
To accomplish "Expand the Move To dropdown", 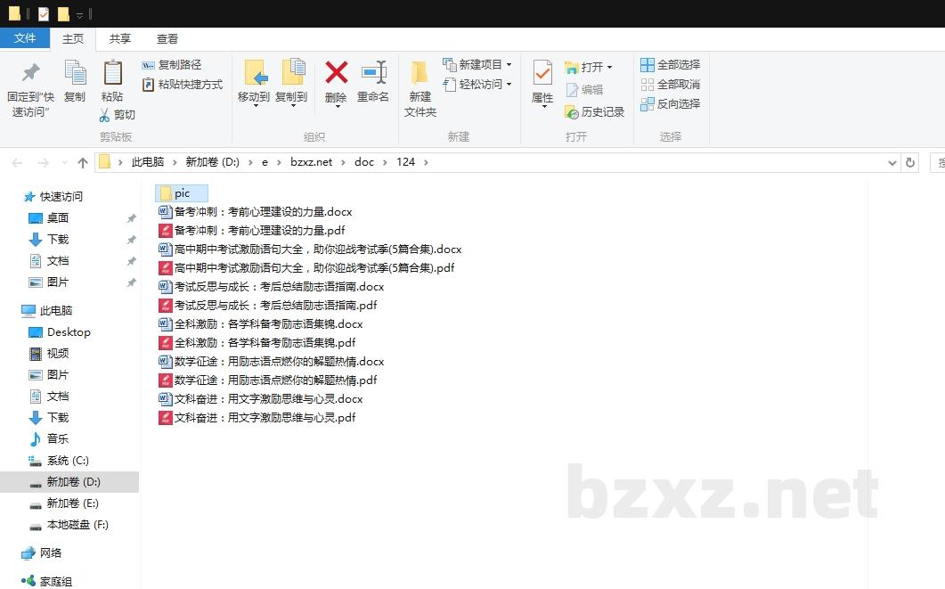I will 254,104.
